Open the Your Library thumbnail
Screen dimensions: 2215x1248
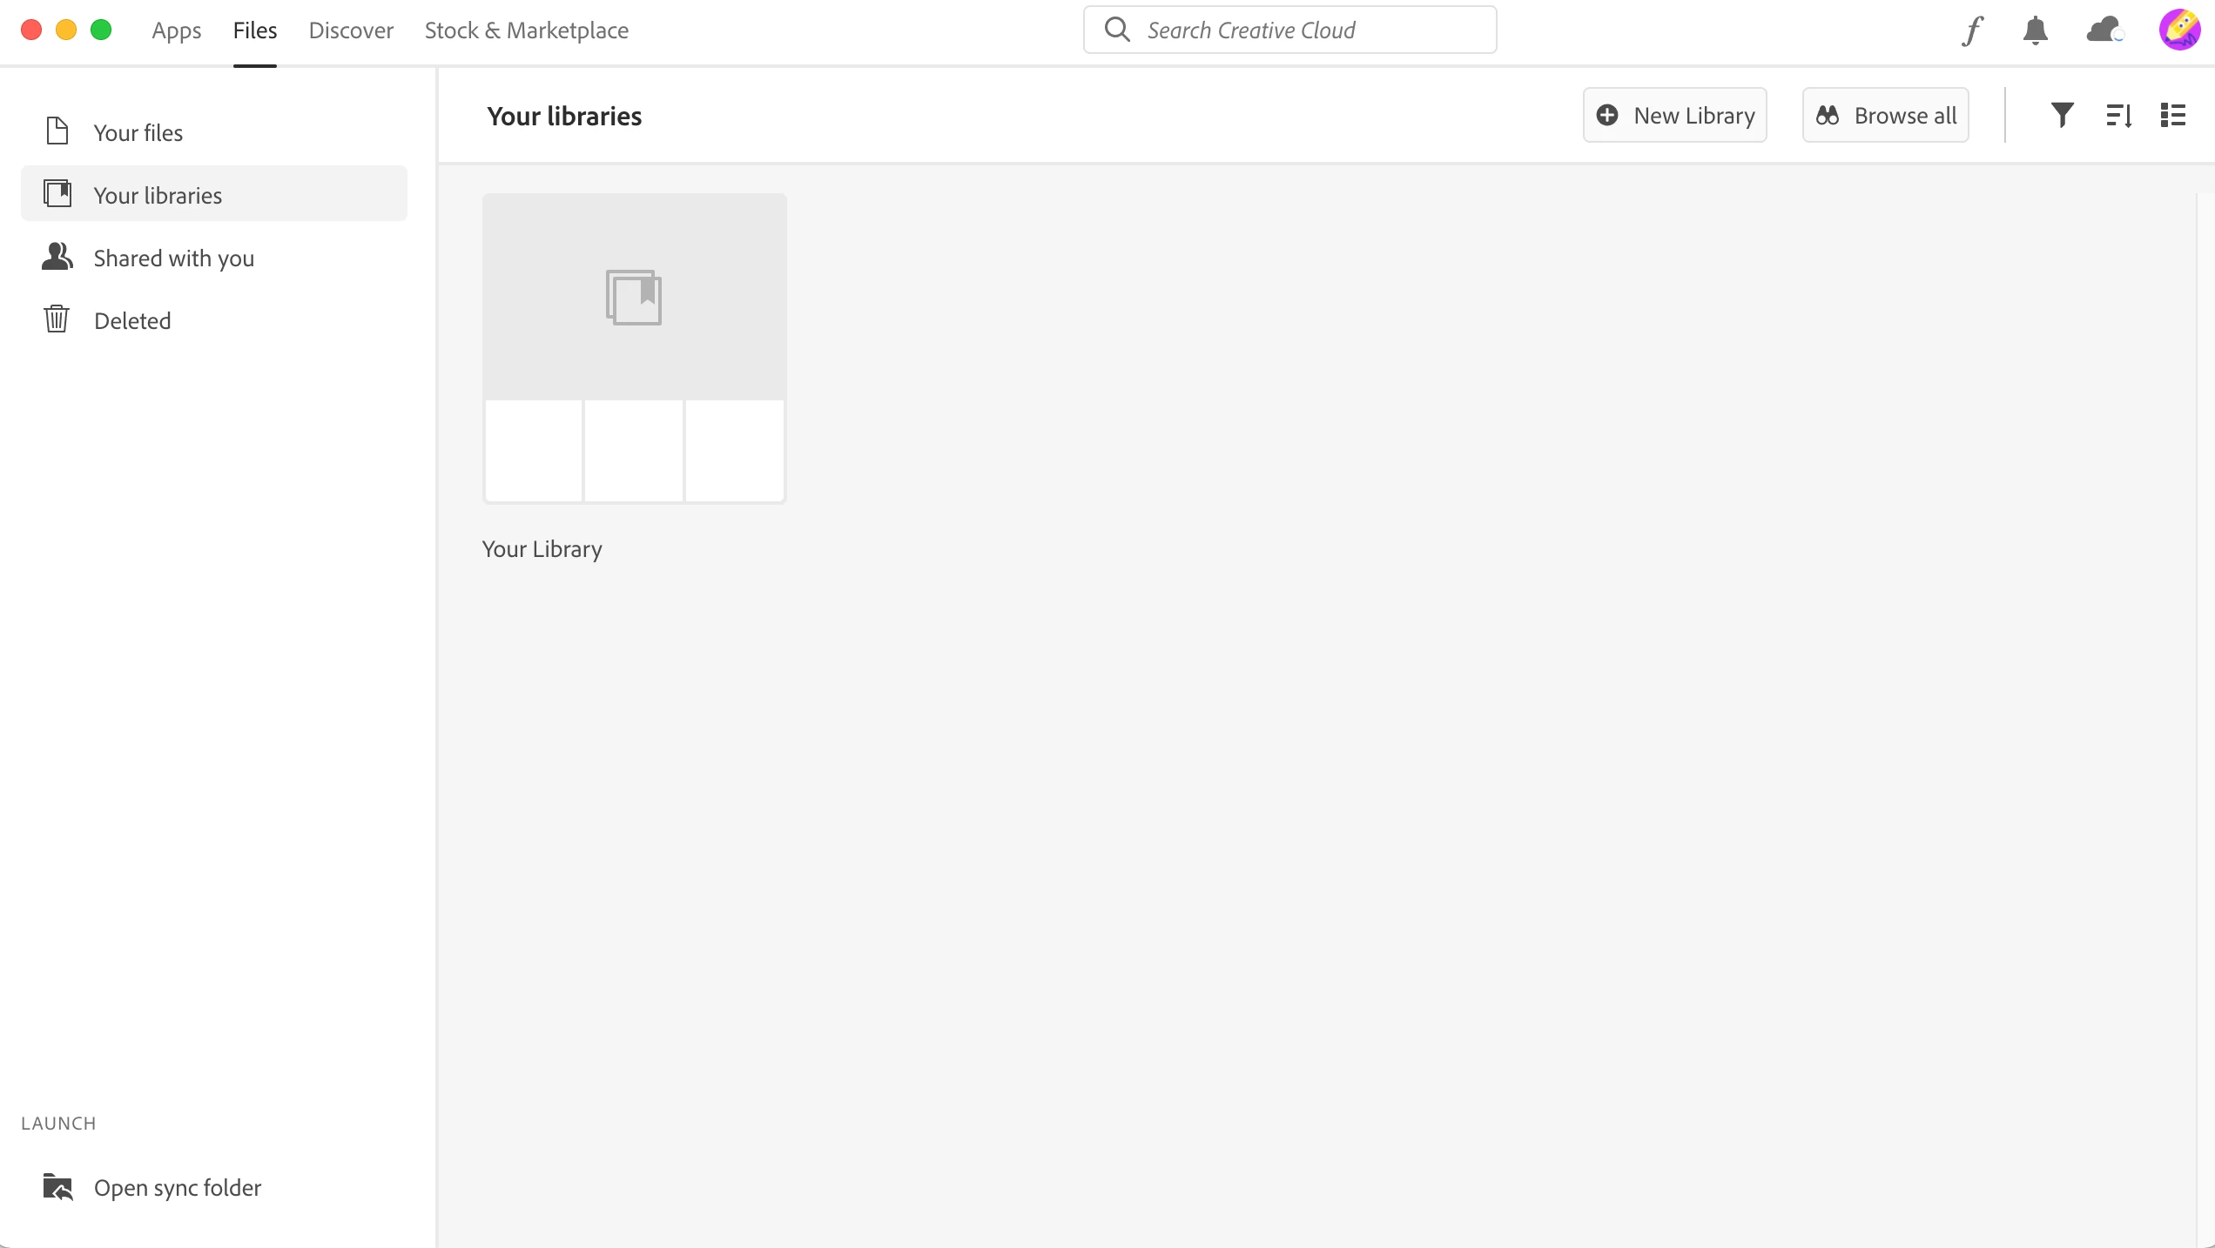tap(634, 348)
